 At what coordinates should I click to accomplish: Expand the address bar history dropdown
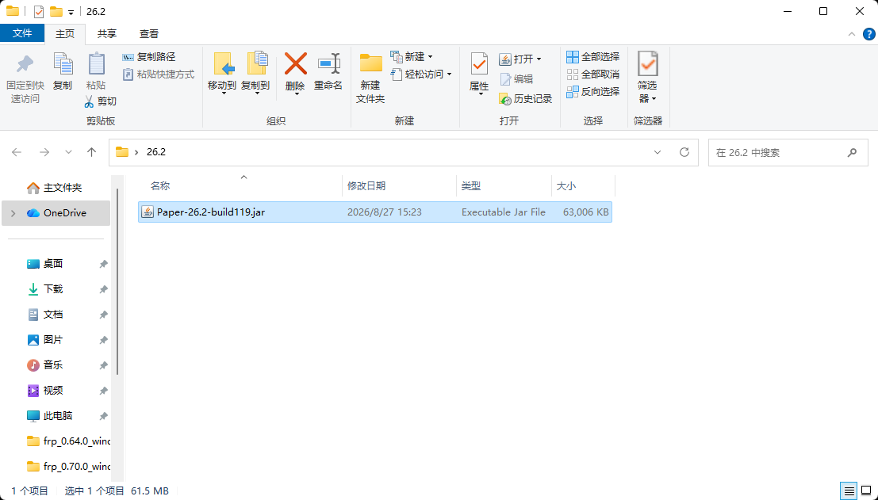tap(658, 152)
